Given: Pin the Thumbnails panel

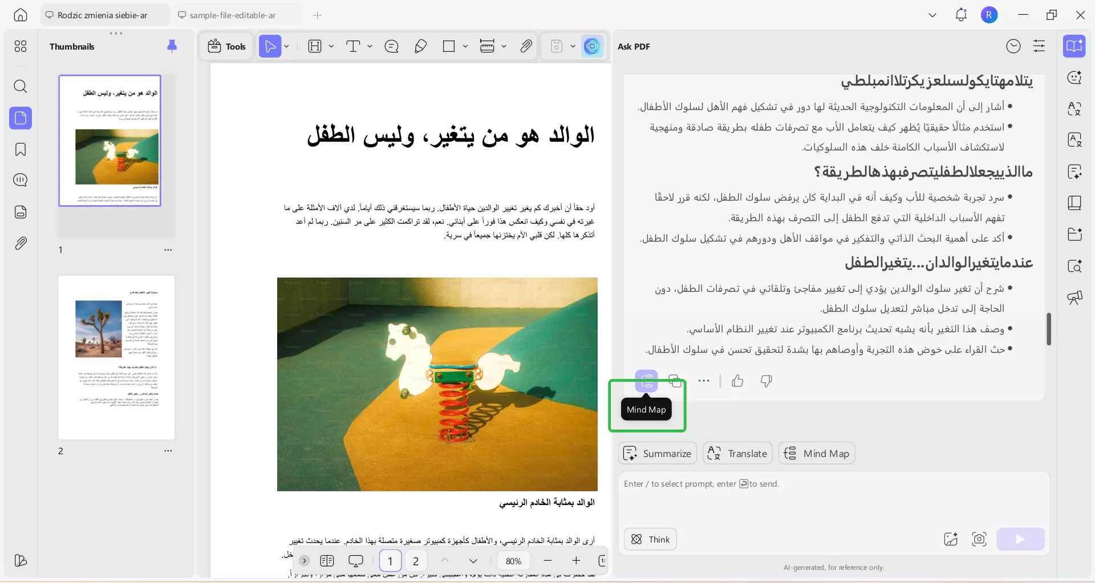Looking at the screenshot, I should click(172, 46).
